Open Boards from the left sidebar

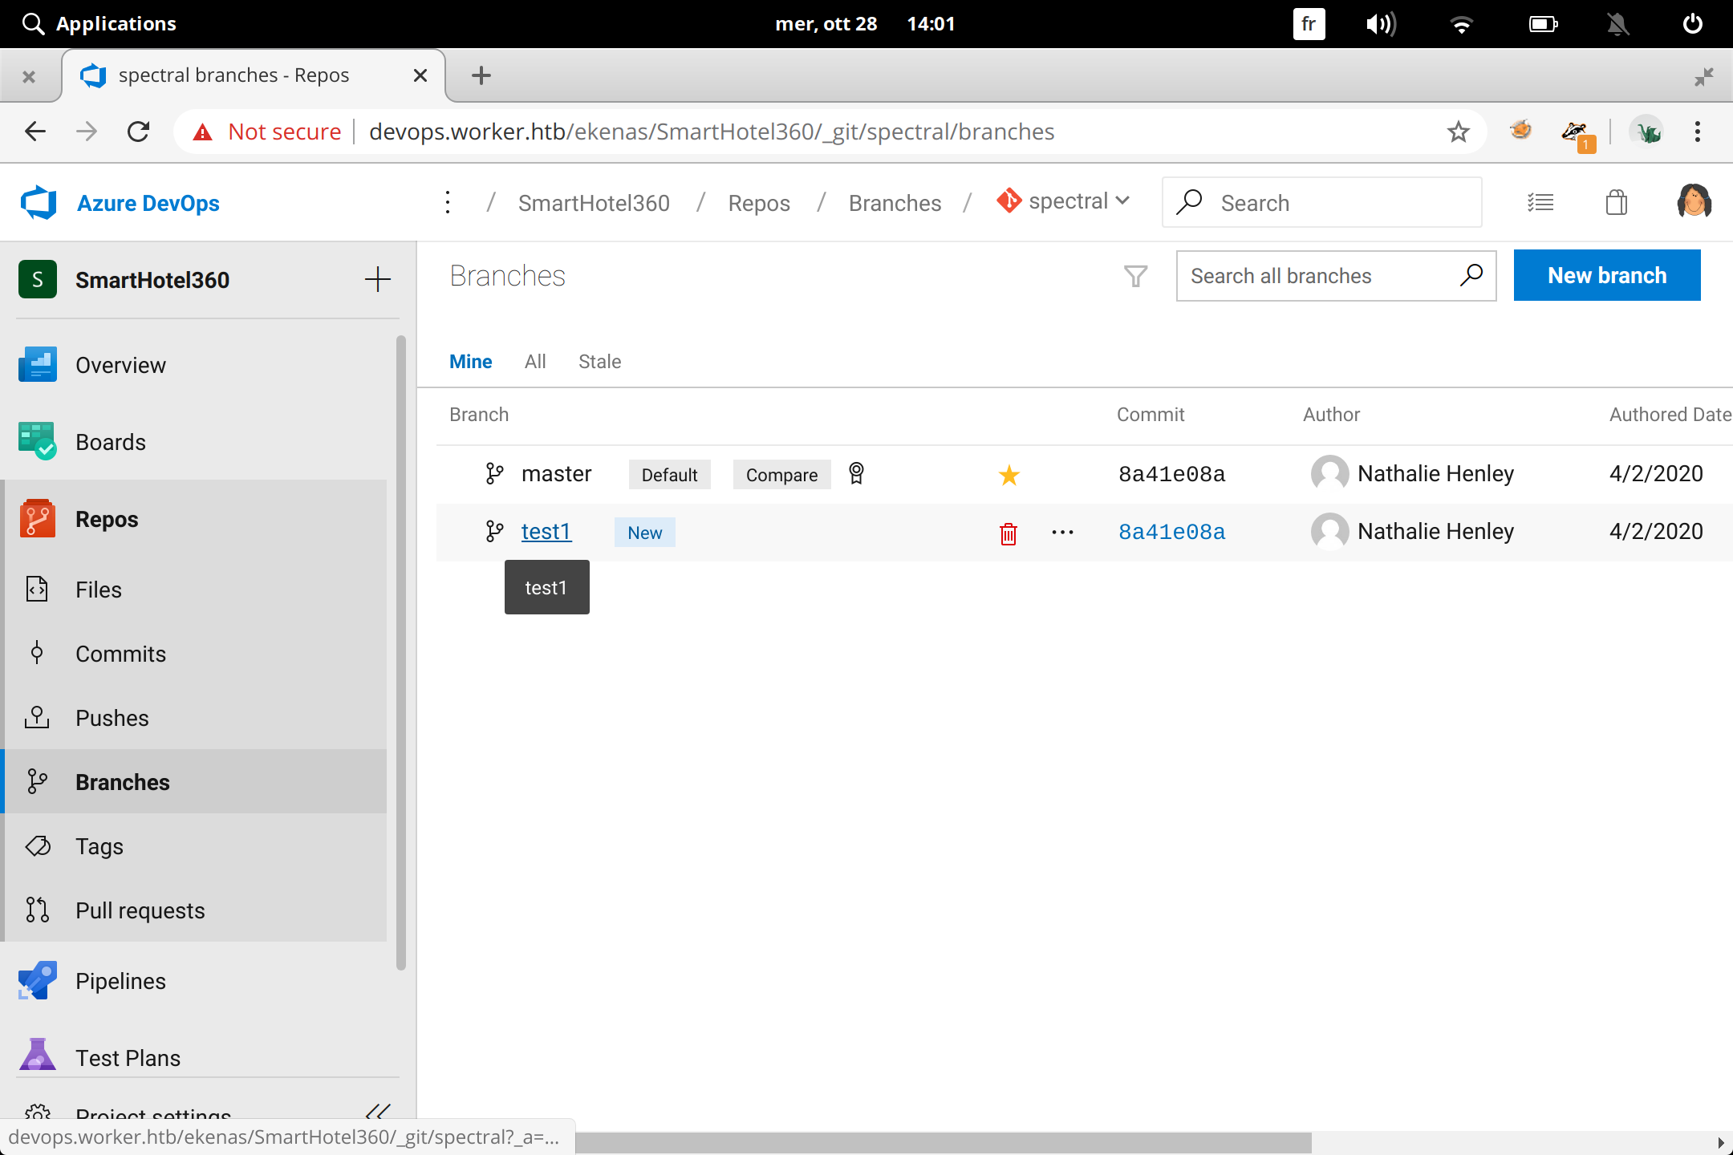111,441
